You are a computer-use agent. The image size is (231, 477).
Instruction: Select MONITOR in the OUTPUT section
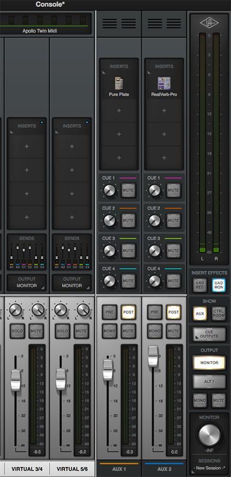click(209, 363)
